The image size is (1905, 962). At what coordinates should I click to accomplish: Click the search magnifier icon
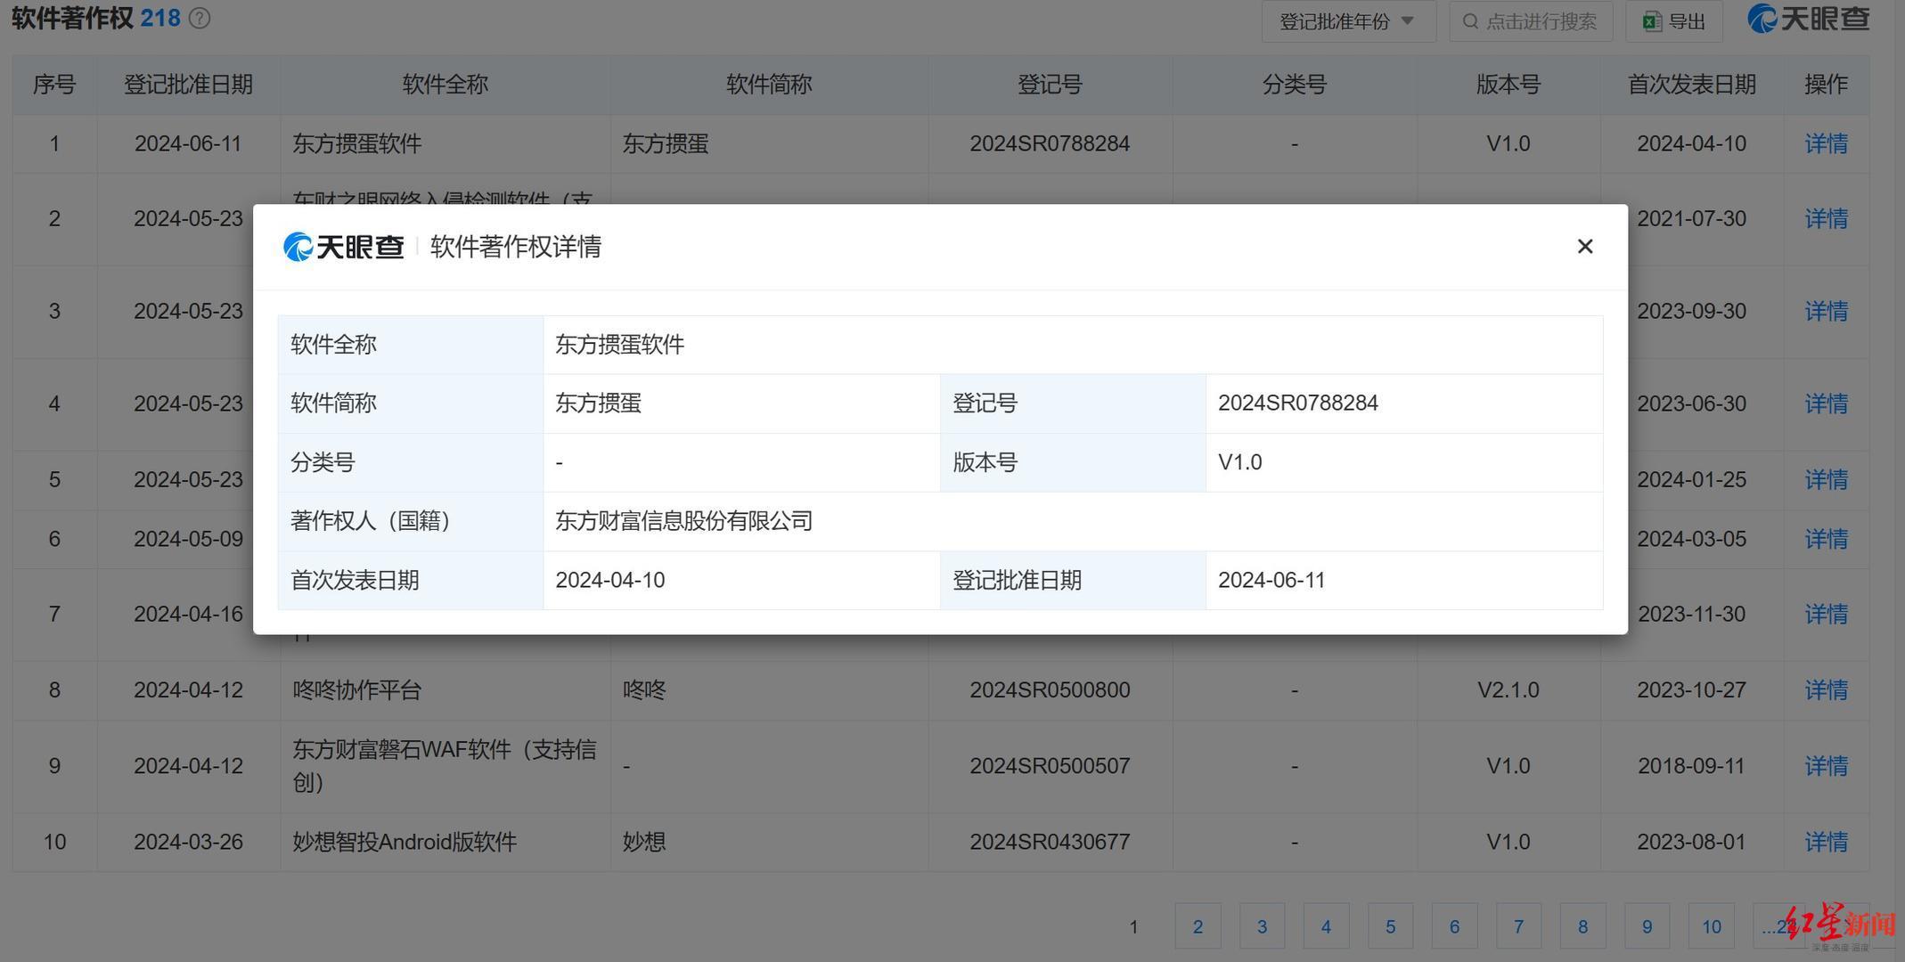tap(1470, 21)
